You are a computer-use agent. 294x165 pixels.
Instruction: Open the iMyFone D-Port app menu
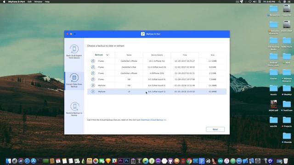(x=17, y=2)
